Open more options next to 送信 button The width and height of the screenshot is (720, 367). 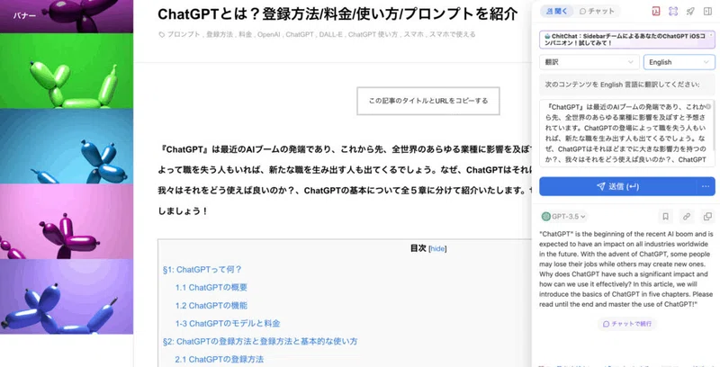[706, 186]
